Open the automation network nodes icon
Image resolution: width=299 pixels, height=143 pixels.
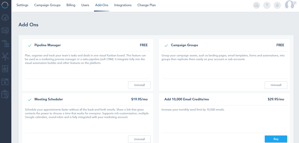click(6, 56)
